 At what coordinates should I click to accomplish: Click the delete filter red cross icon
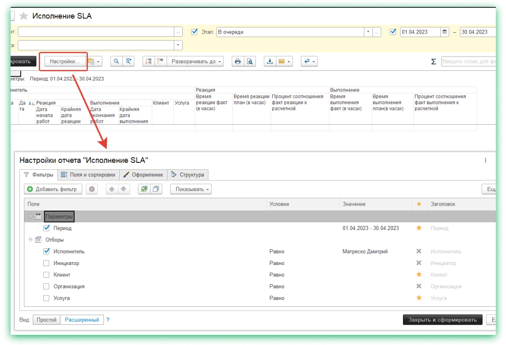(92, 189)
